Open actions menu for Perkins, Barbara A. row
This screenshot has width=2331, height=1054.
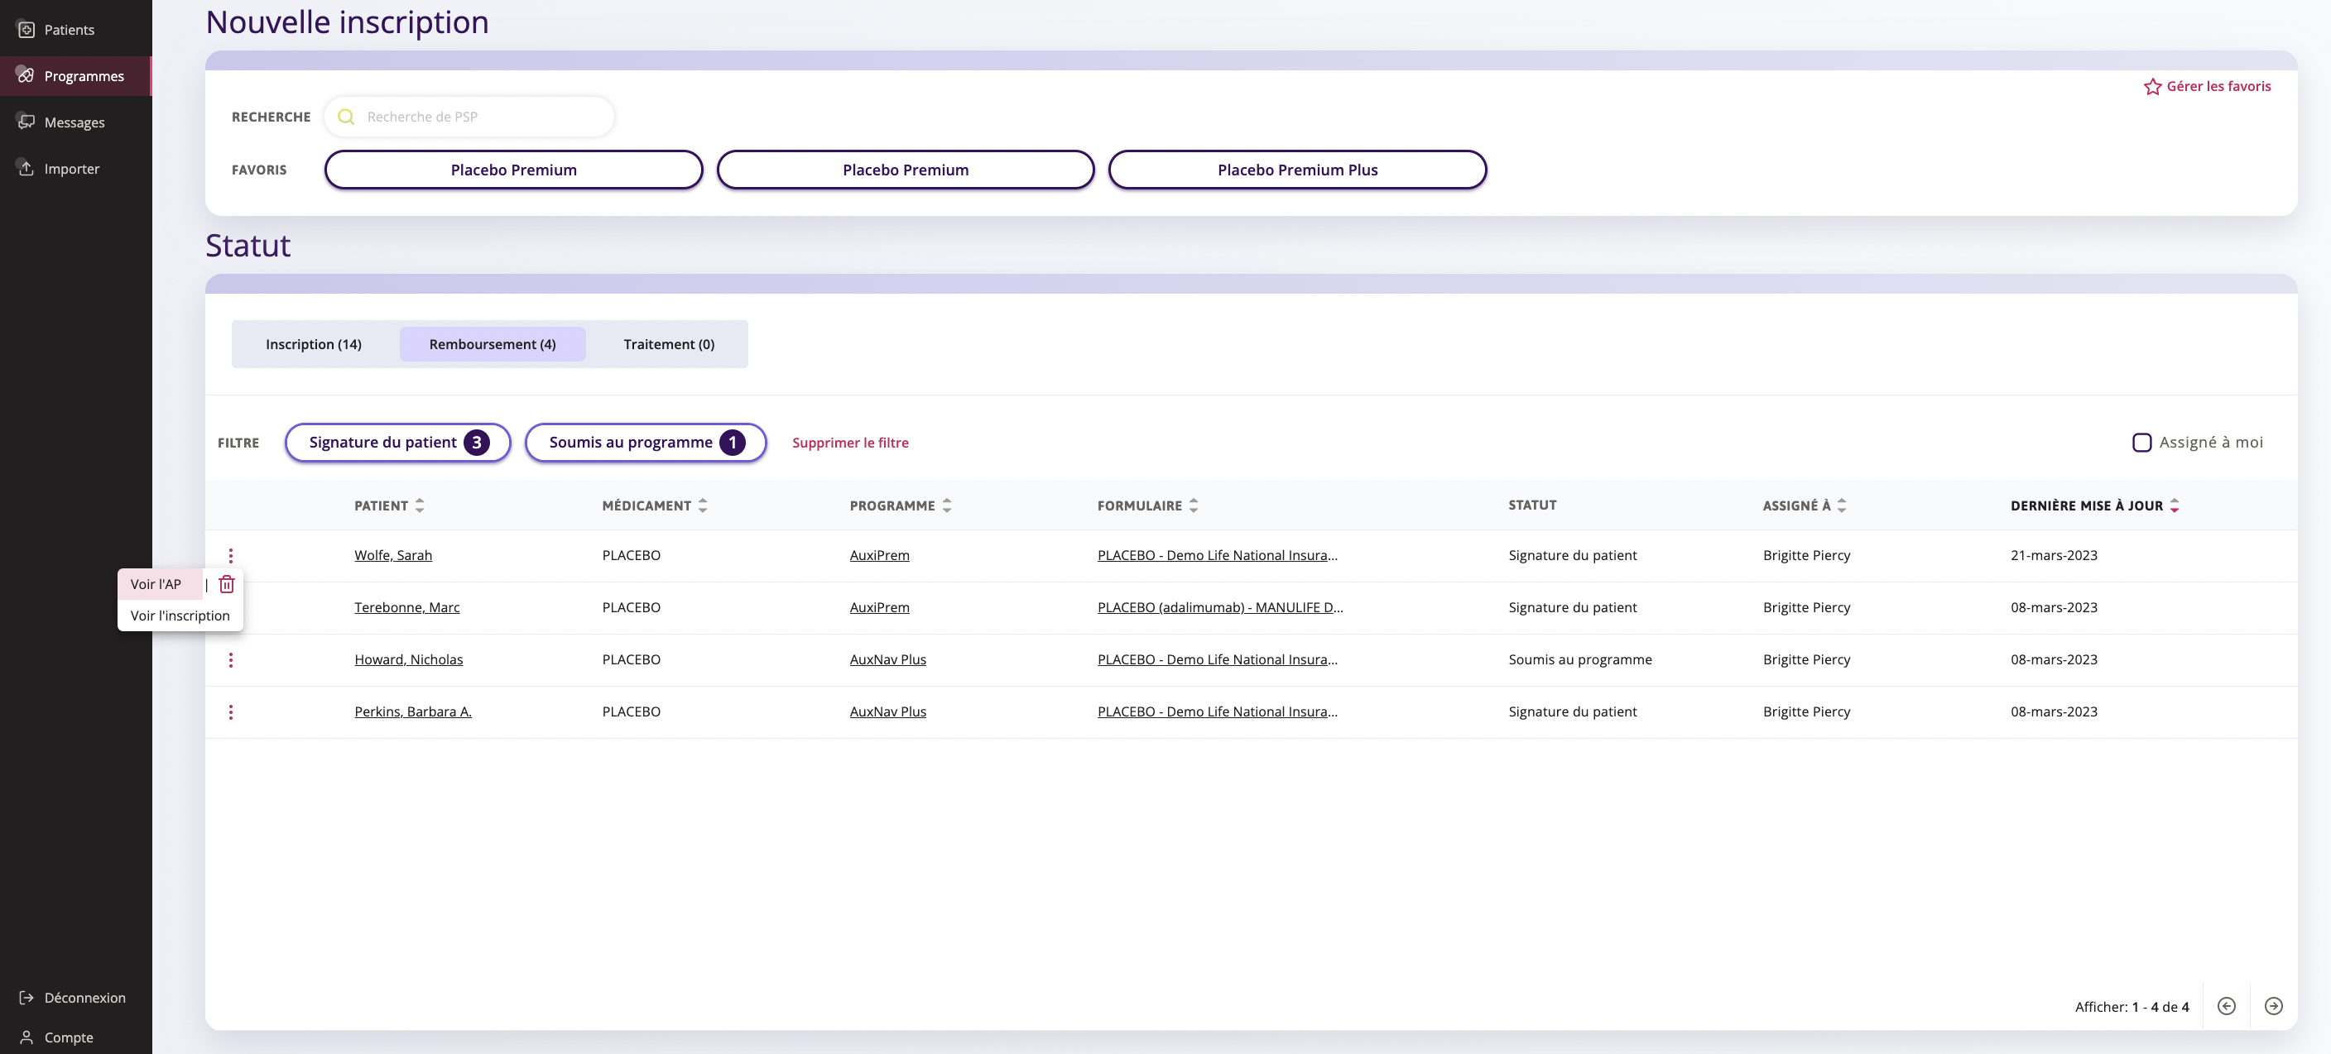coord(231,712)
